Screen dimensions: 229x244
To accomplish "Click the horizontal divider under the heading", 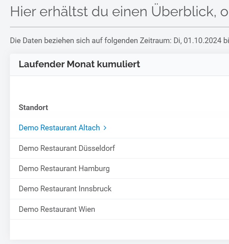I will (x=119, y=27).
